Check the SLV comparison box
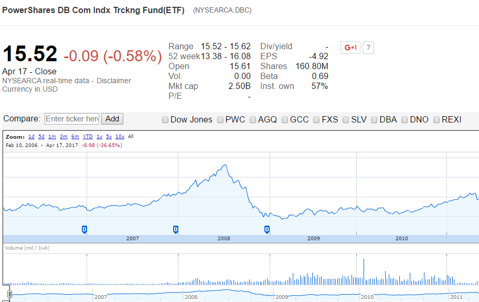Image resolution: width=479 pixels, height=302 pixels. coord(345,120)
